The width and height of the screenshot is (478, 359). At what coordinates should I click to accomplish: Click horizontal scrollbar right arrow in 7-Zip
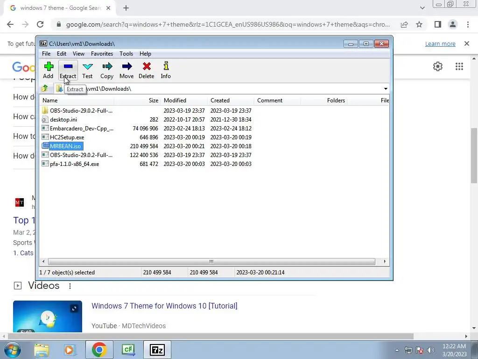coord(385,261)
